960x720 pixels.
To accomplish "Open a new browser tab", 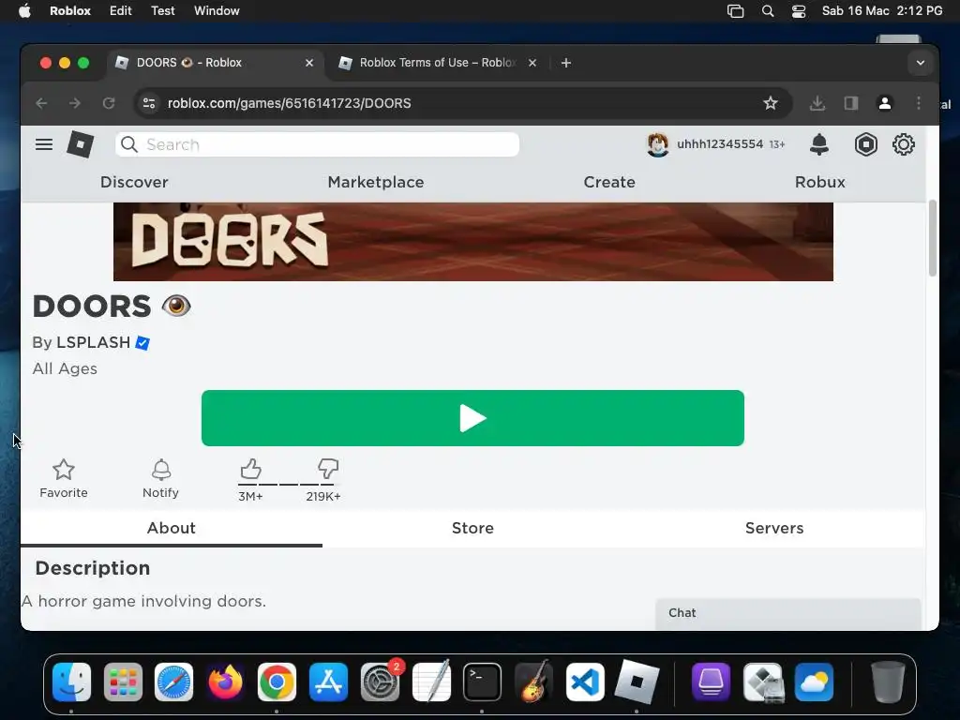I will click(x=565, y=63).
